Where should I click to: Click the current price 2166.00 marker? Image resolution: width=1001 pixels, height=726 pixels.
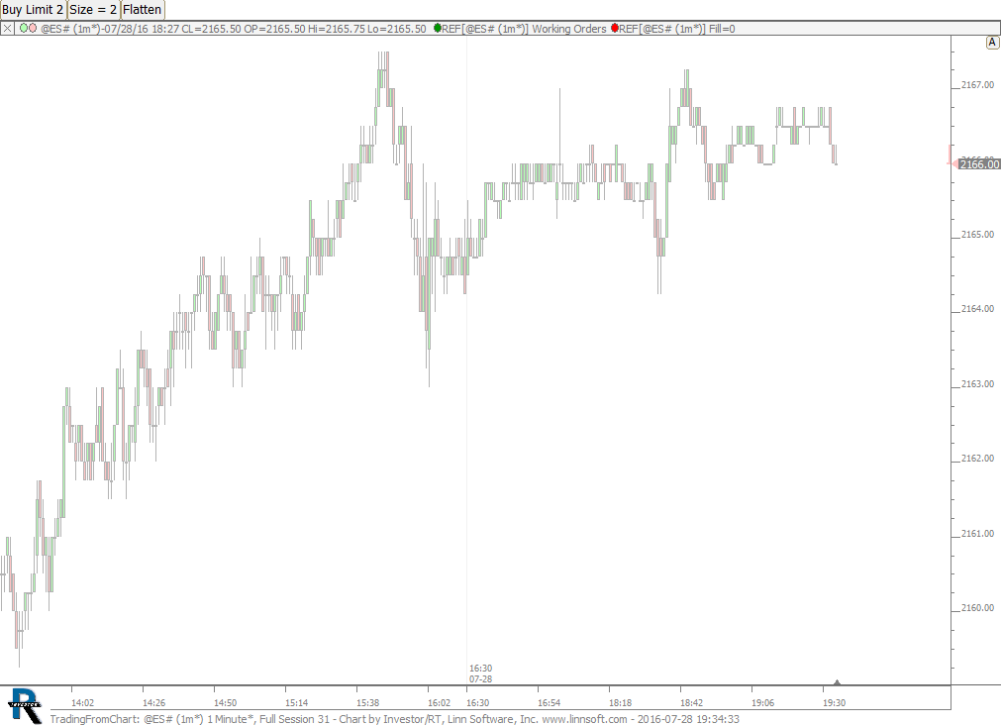[979, 164]
